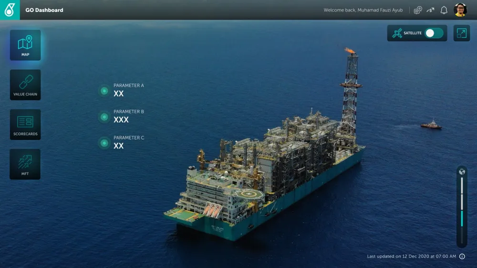Click the Parameter B value XXX
The height and width of the screenshot is (268, 477).
click(121, 120)
